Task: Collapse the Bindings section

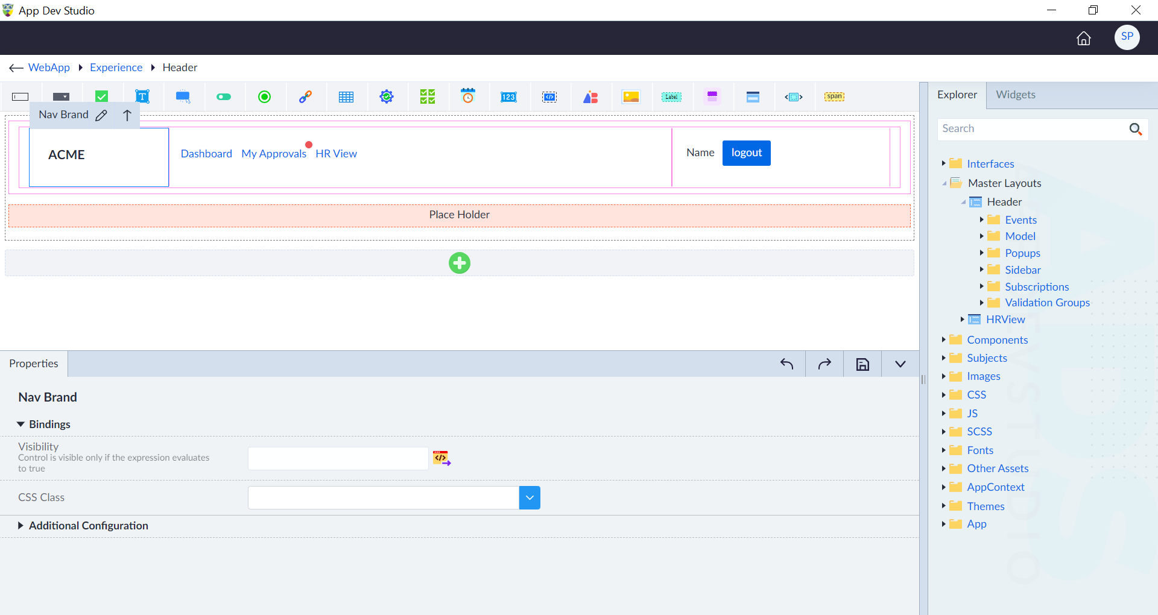Action: [x=21, y=424]
